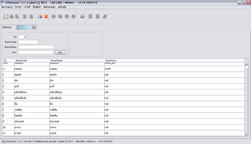Click first grayed document icon after close icon
251x144 pixels.
pos(90,16)
